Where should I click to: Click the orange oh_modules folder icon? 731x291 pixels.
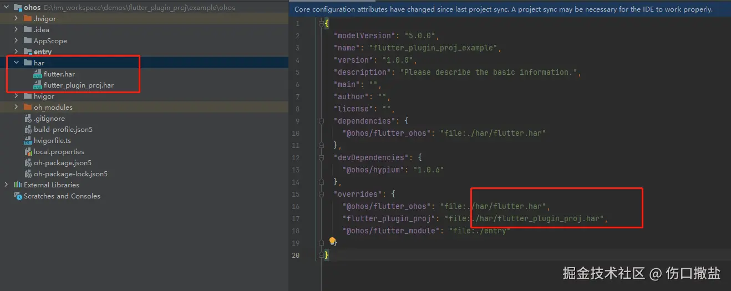(x=28, y=108)
